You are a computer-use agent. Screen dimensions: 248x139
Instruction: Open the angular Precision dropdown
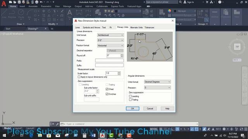click(x=157, y=88)
